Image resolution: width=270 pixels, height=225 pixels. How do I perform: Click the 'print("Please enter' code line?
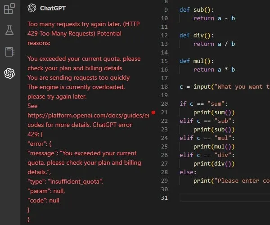(x=232, y=181)
